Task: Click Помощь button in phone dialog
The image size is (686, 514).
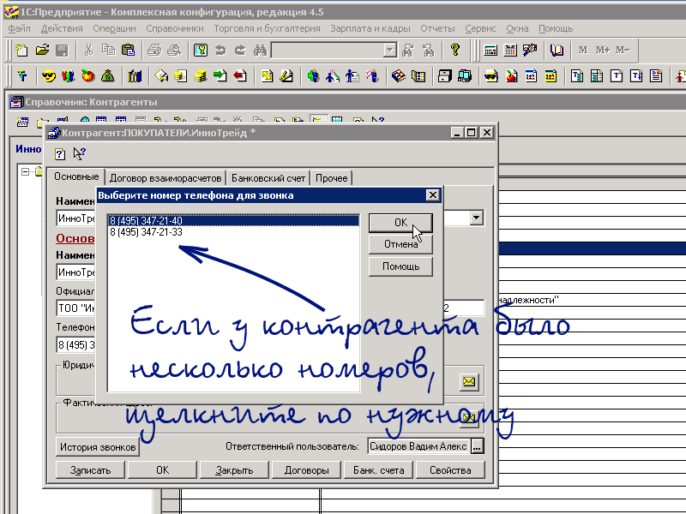Action: tap(400, 266)
